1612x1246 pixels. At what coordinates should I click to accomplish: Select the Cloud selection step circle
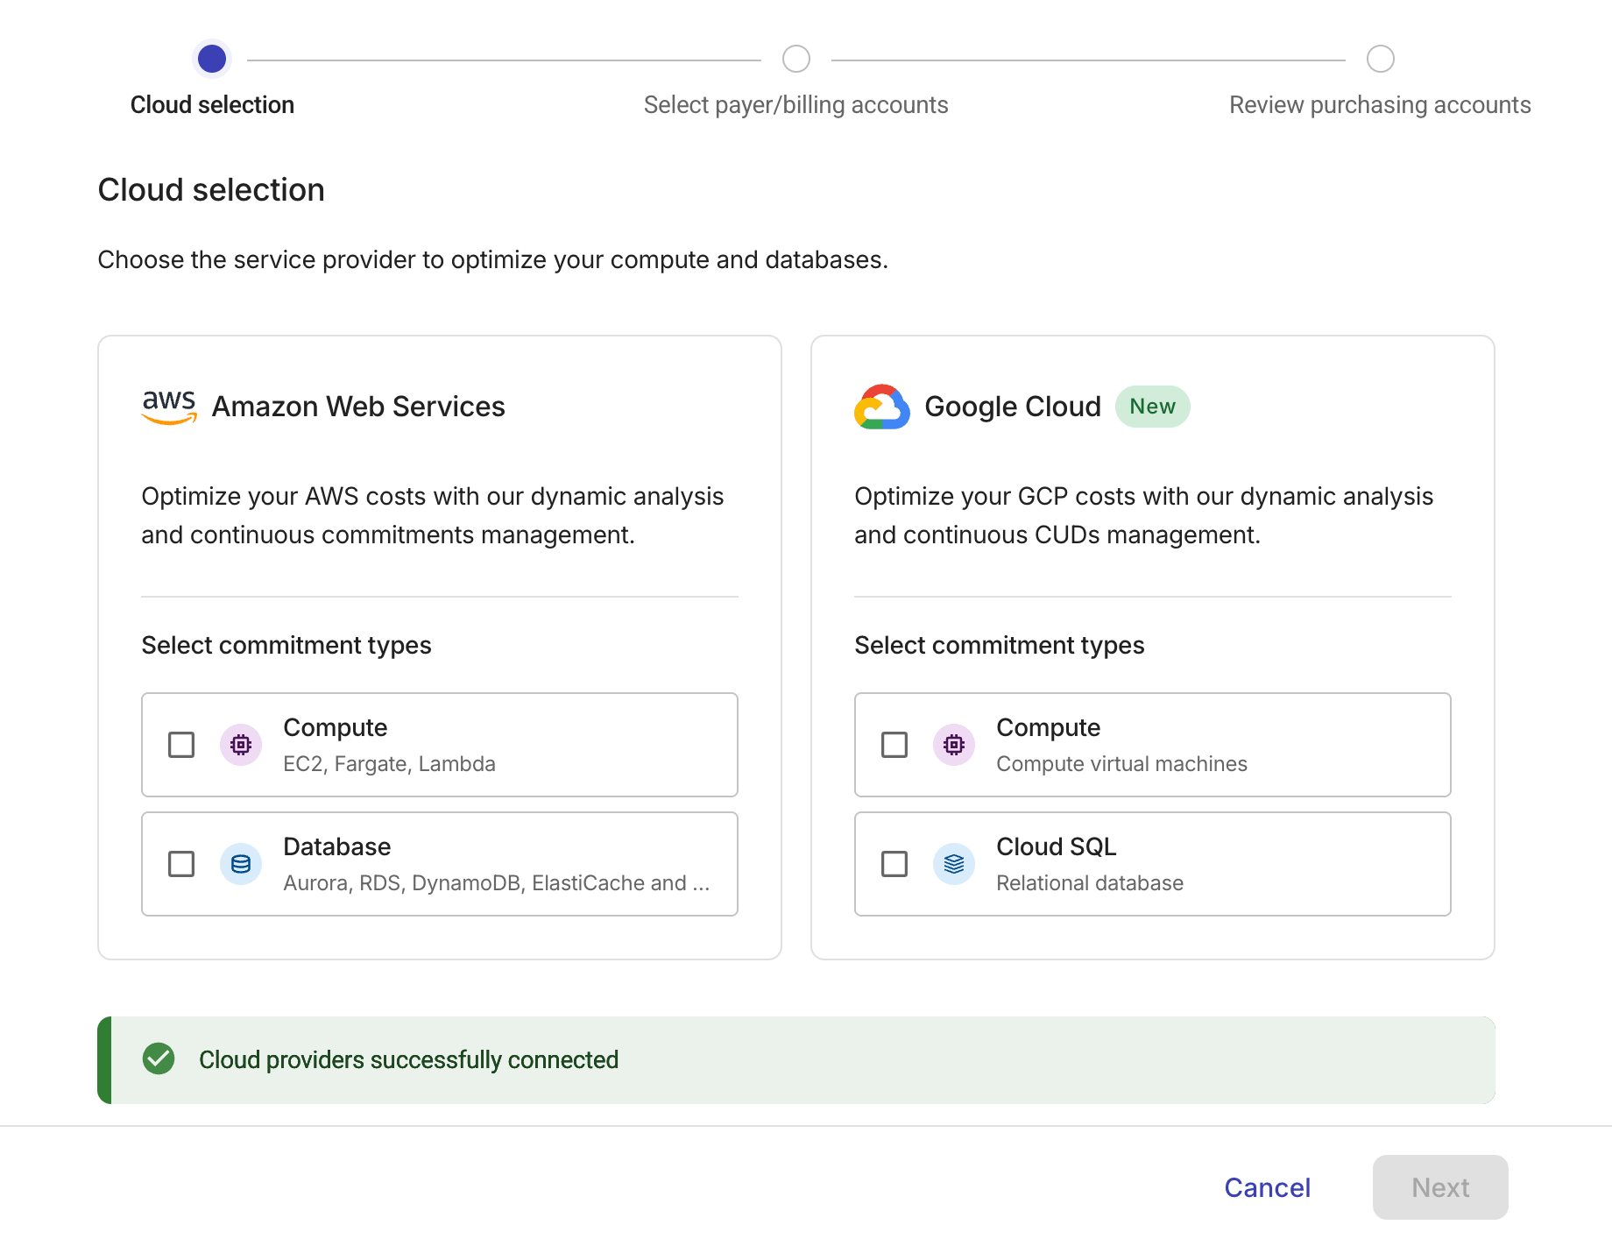click(x=212, y=59)
